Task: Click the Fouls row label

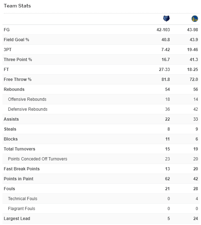Action: [9, 189]
